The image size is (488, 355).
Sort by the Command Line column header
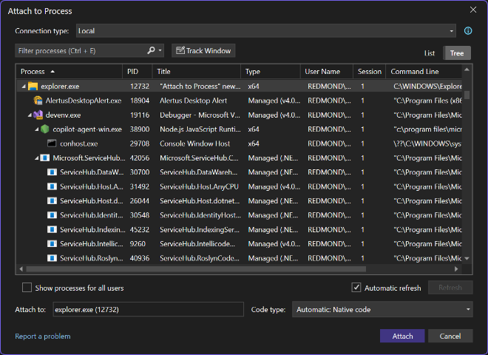[x=424, y=72]
